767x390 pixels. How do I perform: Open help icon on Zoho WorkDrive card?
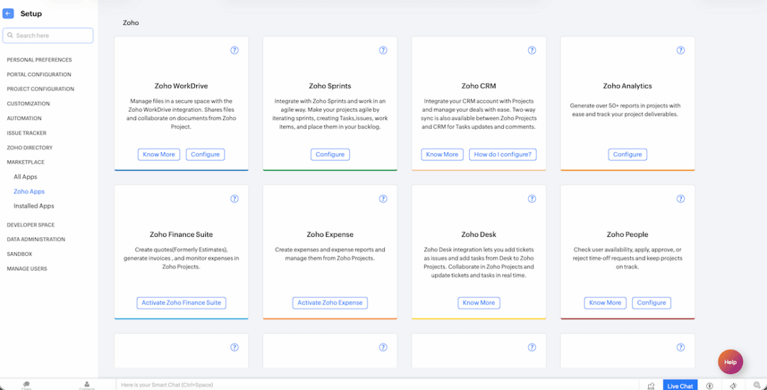pos(234,50)
